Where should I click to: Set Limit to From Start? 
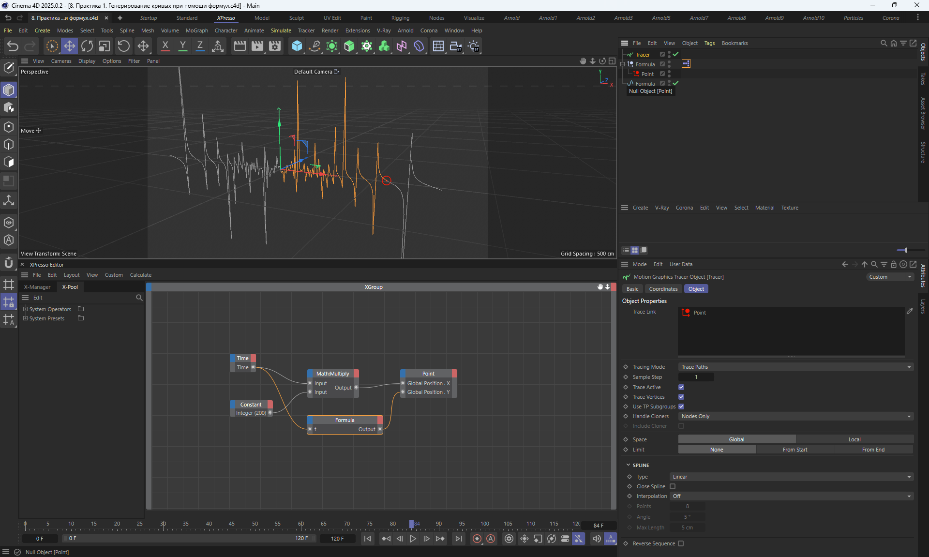(x=794, y=450)
